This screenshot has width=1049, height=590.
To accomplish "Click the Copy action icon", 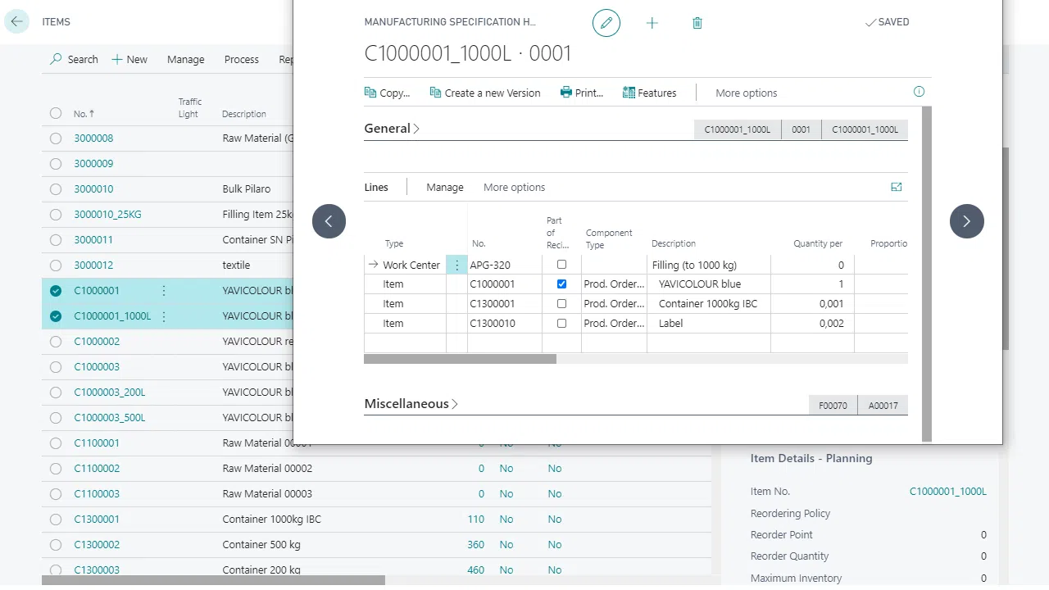I will 370,93.
